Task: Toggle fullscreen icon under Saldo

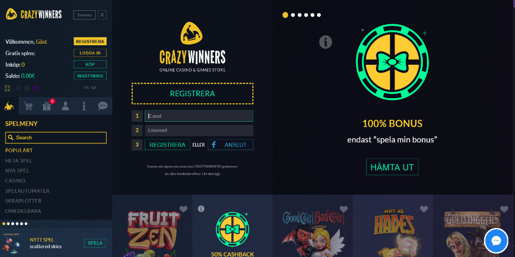Action: pos(7,88)
